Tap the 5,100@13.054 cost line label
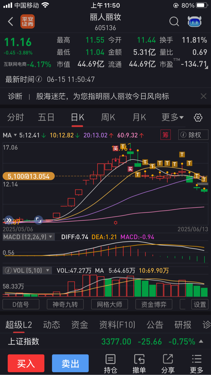This screenshot has height=375, width=211. [29, 176]
